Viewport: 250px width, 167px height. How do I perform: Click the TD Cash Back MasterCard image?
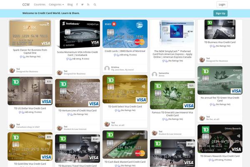pos(125,144)
